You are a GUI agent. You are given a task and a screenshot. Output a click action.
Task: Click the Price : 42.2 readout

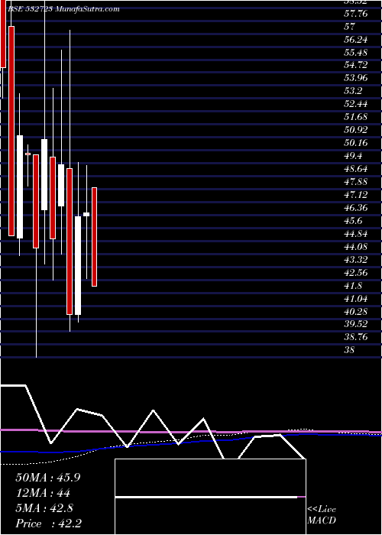[x=48, y=524]
